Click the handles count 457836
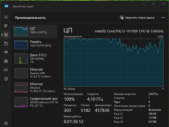This screenshot has height=127, width=169. [102, 110]
